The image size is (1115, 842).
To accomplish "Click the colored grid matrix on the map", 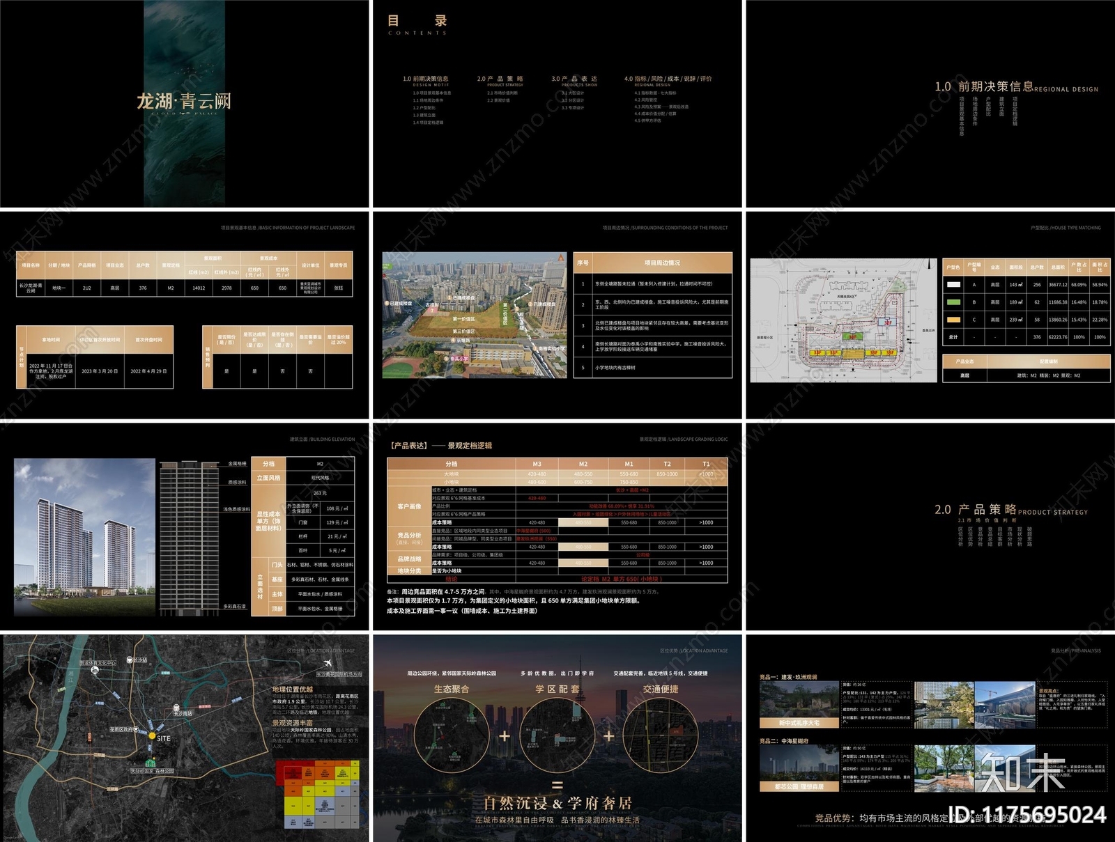I will tap(318, 794).
